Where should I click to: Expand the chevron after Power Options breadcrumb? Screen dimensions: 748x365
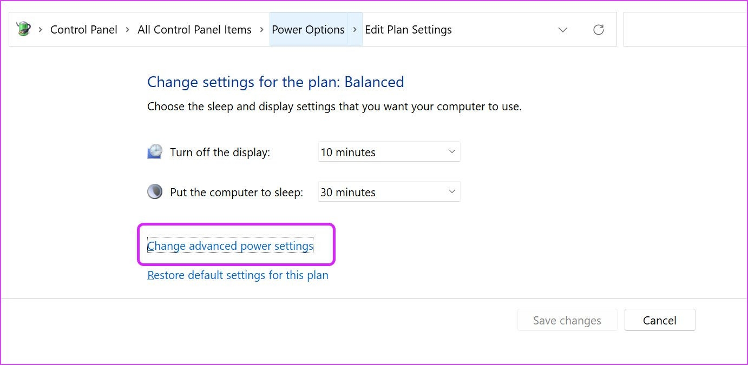(x=355, y=30)
